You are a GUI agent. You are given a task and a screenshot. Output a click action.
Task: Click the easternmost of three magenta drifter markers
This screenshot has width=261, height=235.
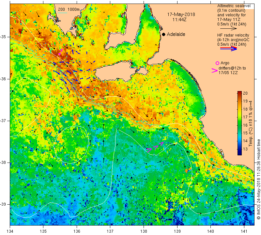(x=161, y=143)
